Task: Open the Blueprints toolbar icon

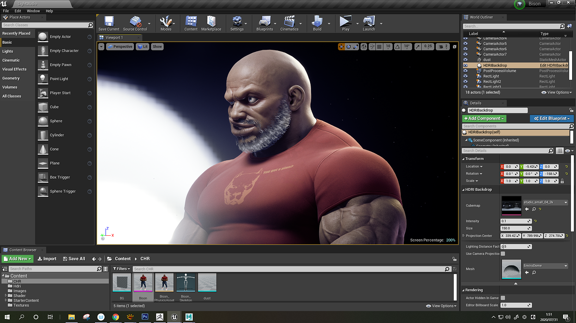Action: pos(264,21)
